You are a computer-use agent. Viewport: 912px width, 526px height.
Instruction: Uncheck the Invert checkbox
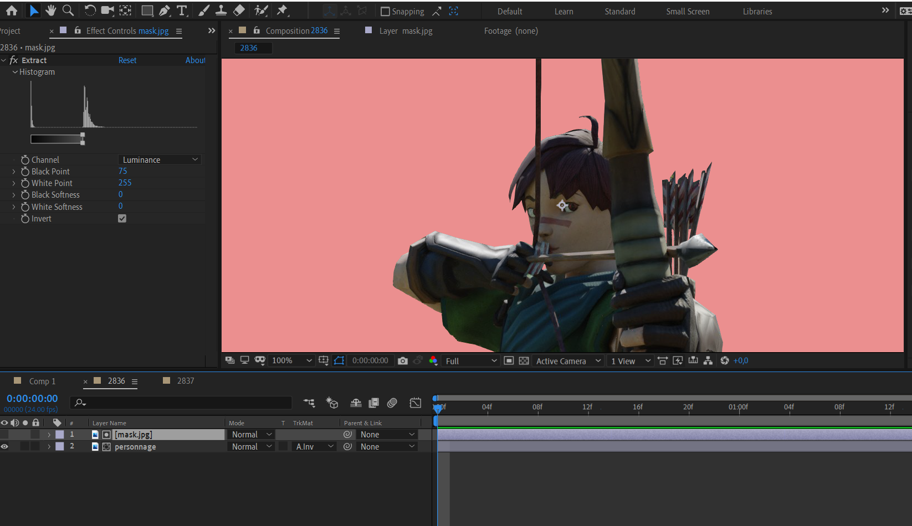(x=122, y=219)
